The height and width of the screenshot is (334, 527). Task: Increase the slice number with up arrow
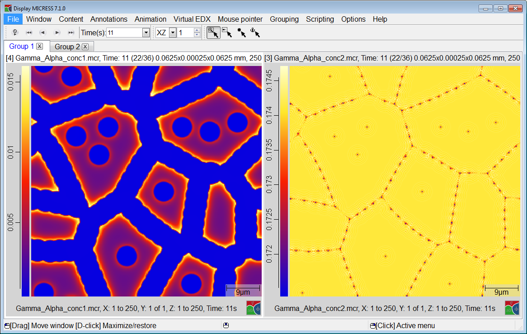tap(197, 30)
